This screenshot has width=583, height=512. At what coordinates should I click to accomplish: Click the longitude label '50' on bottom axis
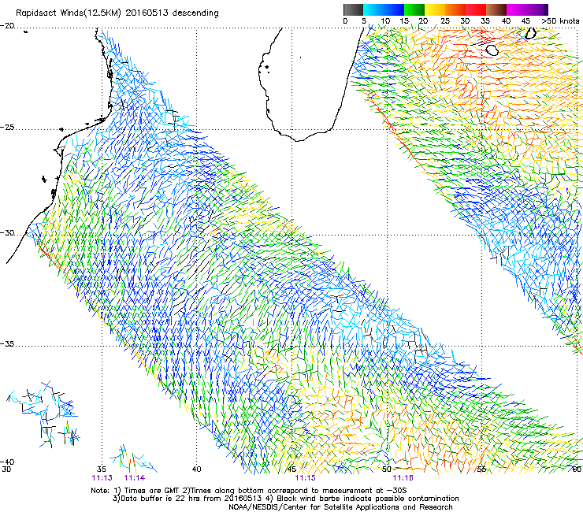pyautogui.click(x=387, y=469)
